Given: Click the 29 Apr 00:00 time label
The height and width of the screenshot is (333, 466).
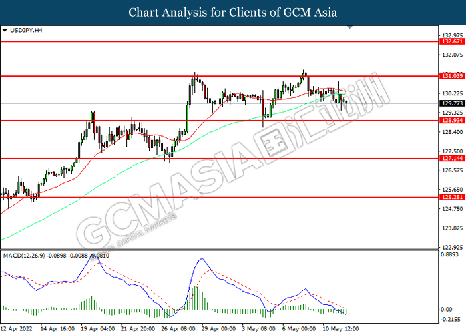Looking at the screenshot, I should pos(219,329).
